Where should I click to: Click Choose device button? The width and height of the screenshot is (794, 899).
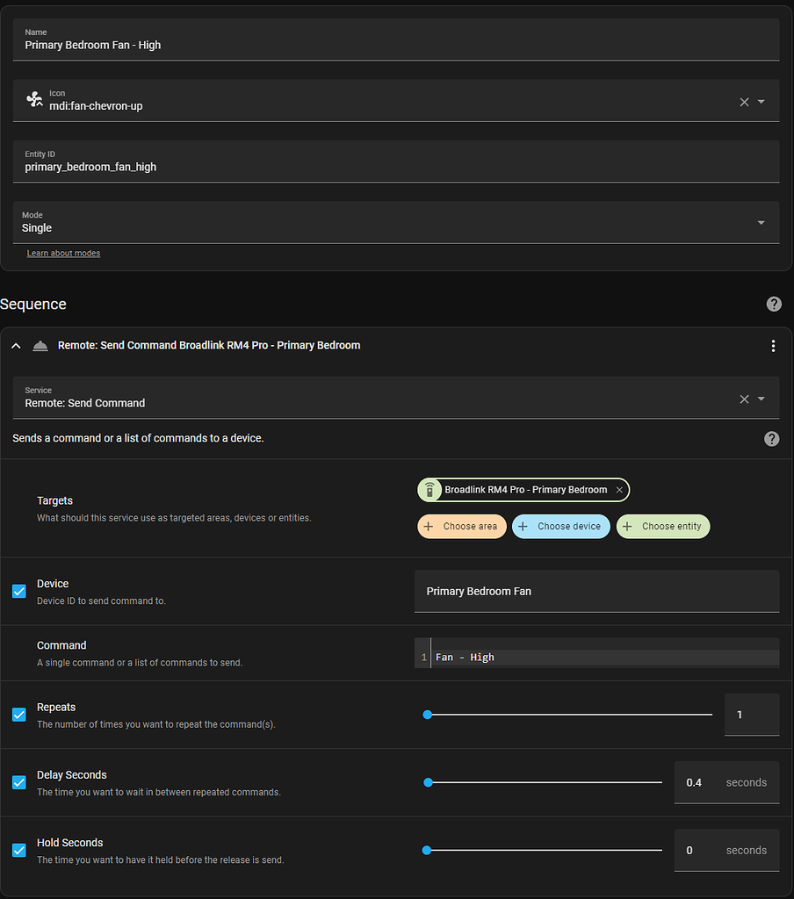(x=561, y=527)
